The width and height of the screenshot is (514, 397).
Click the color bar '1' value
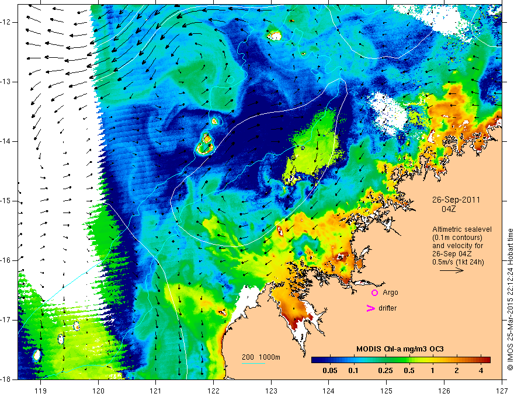point(432,371)
